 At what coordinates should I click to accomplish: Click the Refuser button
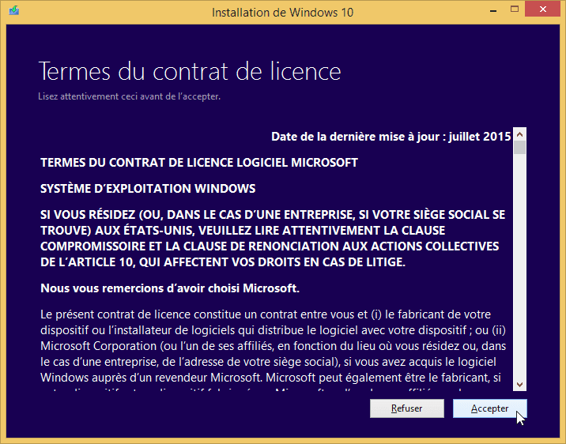tap(406, 408)
